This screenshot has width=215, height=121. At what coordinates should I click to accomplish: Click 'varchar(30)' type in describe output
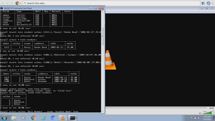[23, 21]
